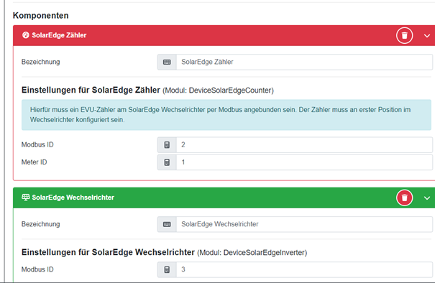The image size is (435, 283).
Task: Delete the SolarEdge Wechselrichter component
Action: 405,198
